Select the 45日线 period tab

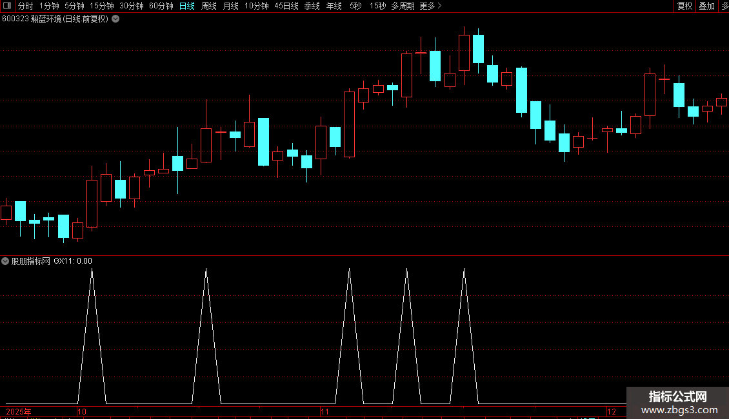286,6
